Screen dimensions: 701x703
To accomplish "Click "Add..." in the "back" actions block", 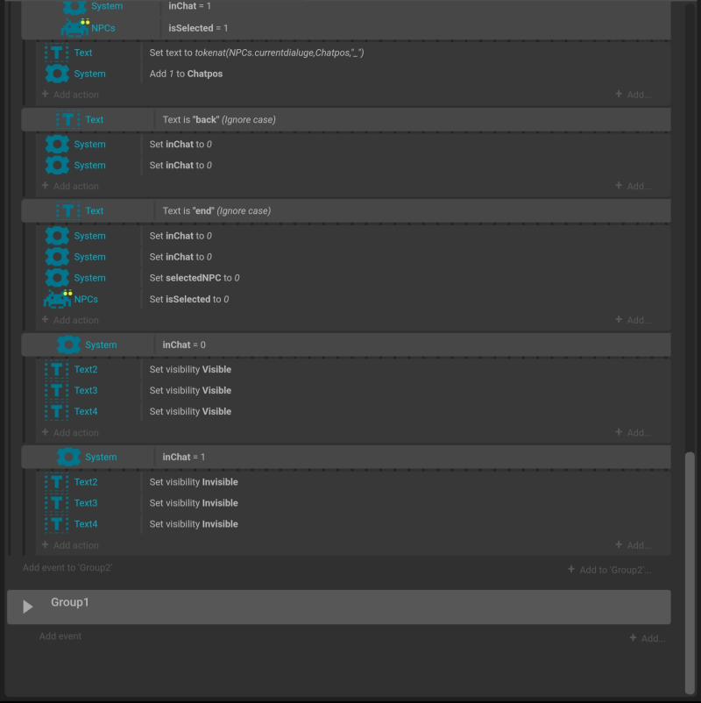I will click(x=634, y=186).
